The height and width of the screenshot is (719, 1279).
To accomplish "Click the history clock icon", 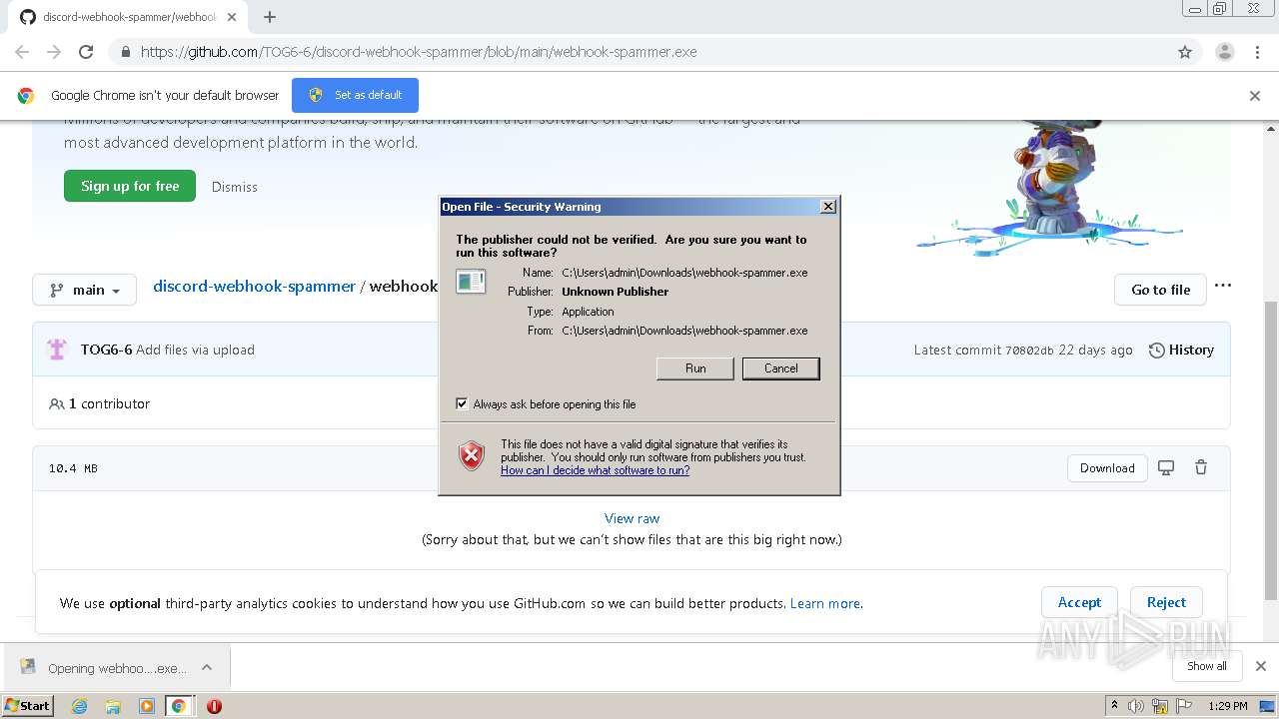I will (x=1156, y=351).
